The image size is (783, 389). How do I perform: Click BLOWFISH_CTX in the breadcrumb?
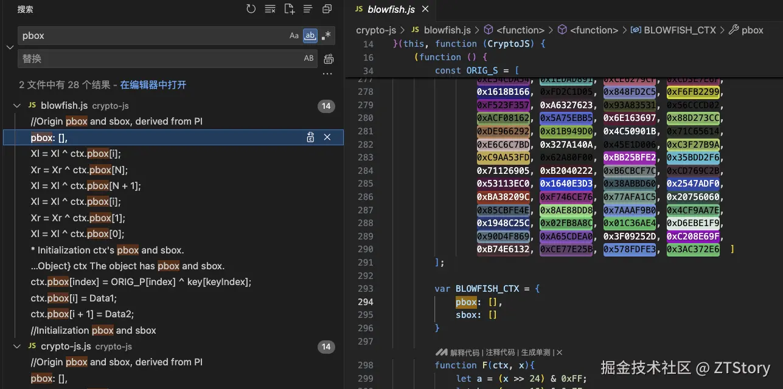tap(680, 30)
